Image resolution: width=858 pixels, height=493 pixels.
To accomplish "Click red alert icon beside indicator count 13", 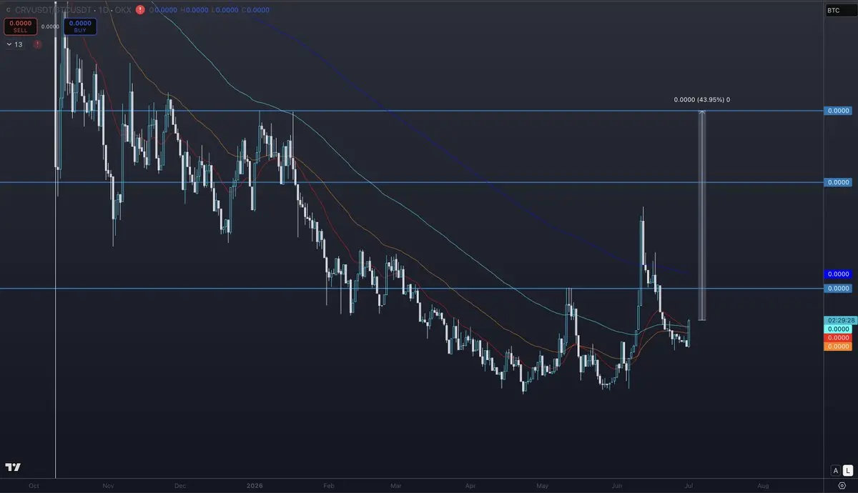I will tap(37, 44).
